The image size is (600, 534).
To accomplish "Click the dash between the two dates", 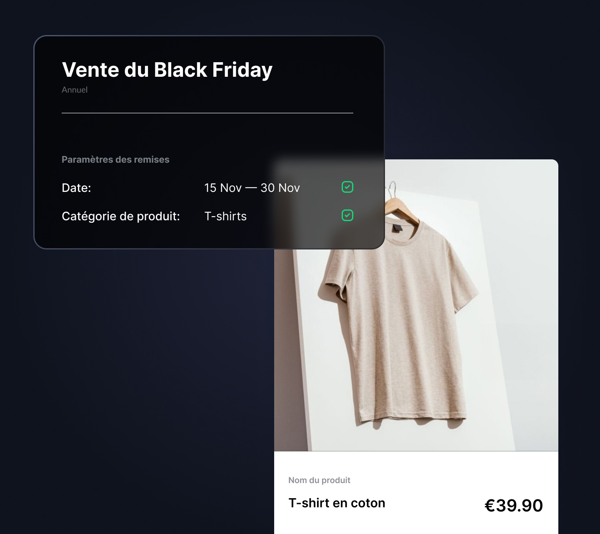I will point(251,188).
